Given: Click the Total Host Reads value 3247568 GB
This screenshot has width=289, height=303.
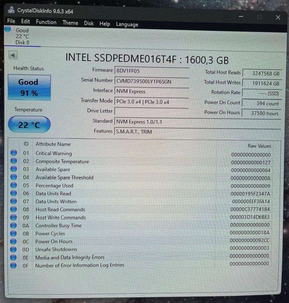Looking at the screenshot, I should click(x=263, y=73).
